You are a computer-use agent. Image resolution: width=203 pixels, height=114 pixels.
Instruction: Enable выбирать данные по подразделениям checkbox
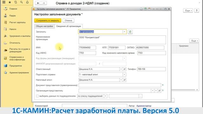click(37, 96)
